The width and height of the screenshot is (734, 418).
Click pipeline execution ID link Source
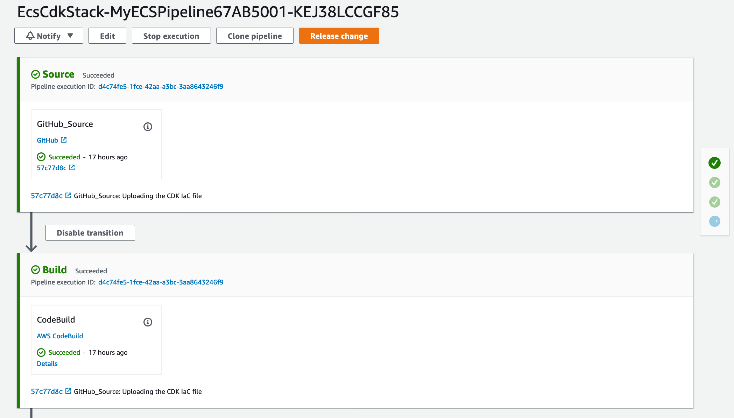161,86
